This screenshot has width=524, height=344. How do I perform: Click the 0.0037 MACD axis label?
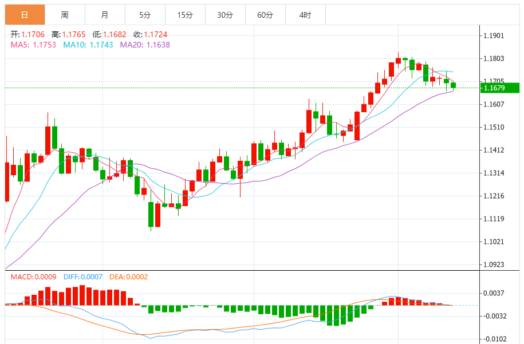click(x=494, y=293)
